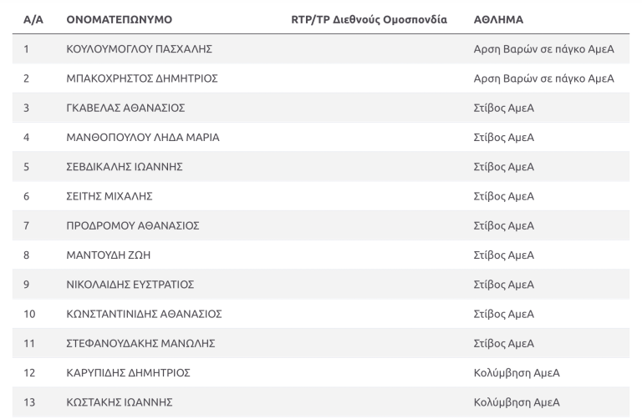The image size is (642, 419).
Task: Click on ΜΑΝΤΟΥΔΗ ΖΩΗ
Action: (109, 255)
